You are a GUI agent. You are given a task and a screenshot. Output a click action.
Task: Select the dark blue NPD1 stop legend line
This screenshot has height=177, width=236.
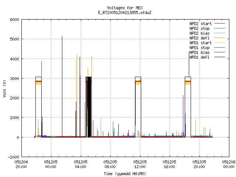(219, 48)
